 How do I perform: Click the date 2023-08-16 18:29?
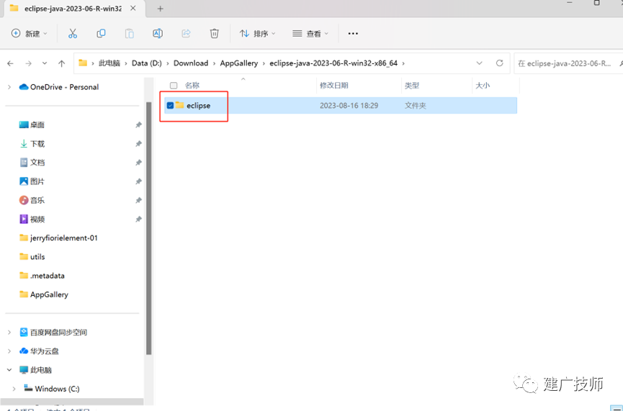point(349,106)
